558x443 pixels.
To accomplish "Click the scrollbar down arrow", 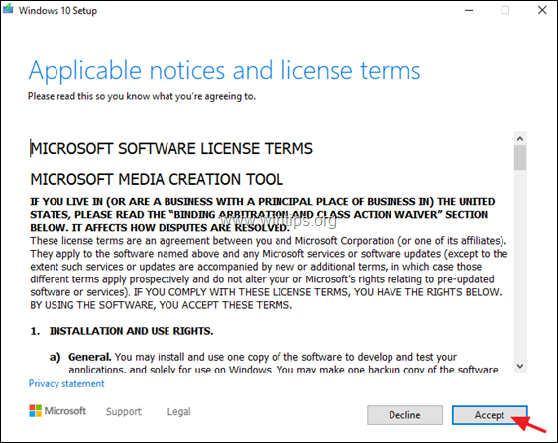I will [520, 366].
